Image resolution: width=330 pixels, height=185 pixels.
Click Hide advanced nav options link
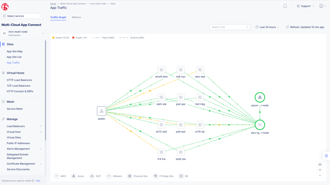point(38,181)
